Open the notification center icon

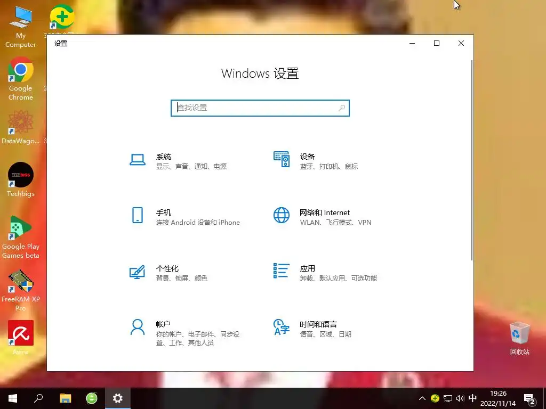[x=529, y=399]
